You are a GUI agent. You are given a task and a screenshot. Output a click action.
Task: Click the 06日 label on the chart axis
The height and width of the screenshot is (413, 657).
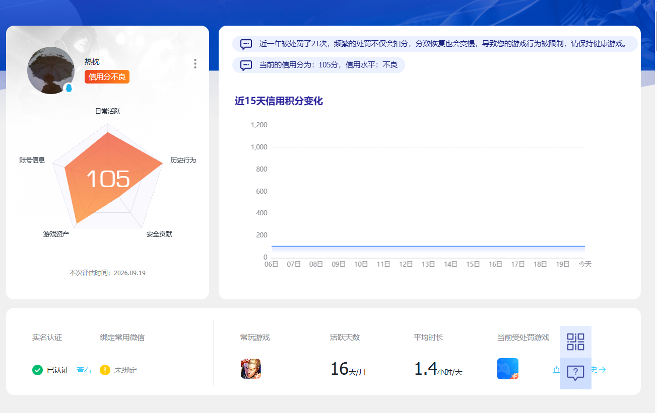[272, 264]
